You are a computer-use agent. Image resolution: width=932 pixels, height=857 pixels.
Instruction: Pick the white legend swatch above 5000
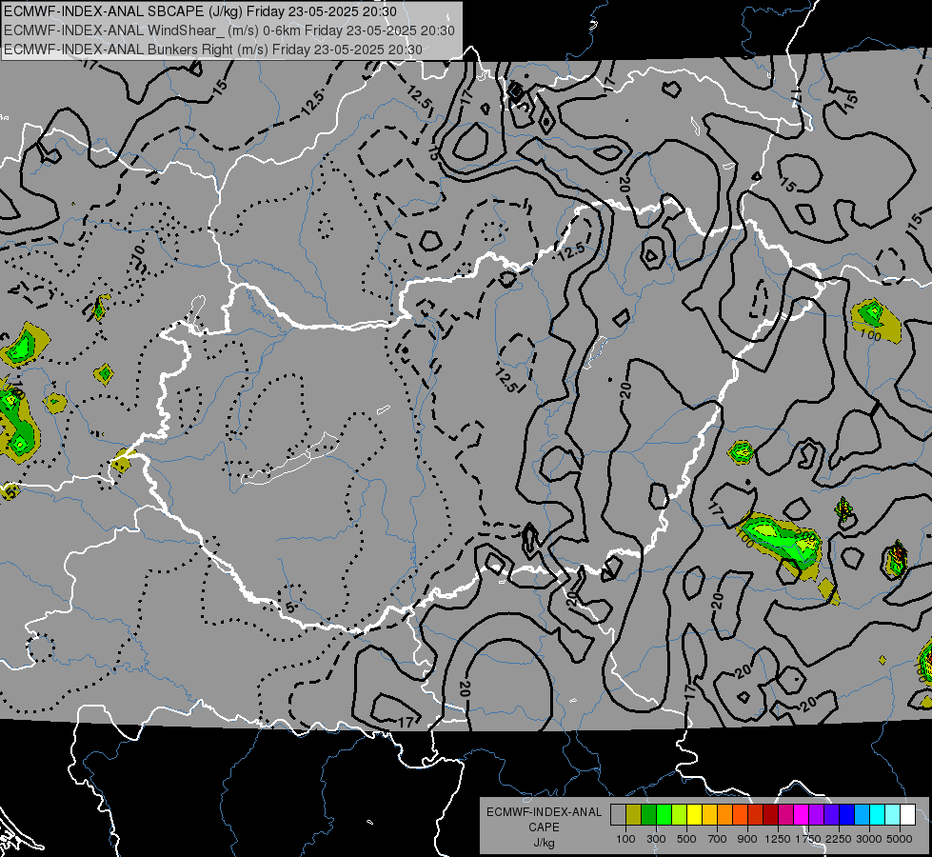click(x=907, y=815)
